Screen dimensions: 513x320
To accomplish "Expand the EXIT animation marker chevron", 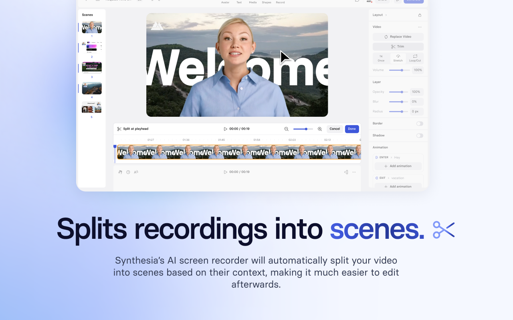I will coord(388,178).
